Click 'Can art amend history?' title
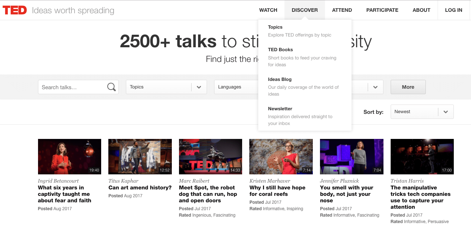 pyautogui.click(x=140, y=188)
